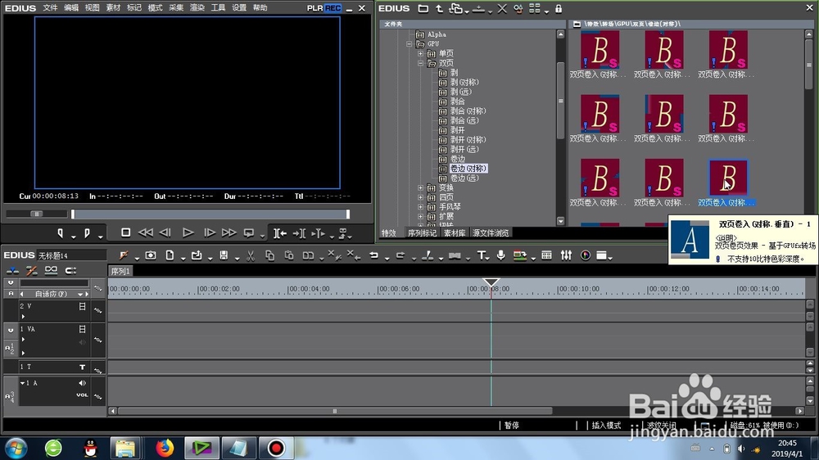Expand the 四页 folder
Screen dimensions: 819x460
pyautogui.click(x=420, y=196)
